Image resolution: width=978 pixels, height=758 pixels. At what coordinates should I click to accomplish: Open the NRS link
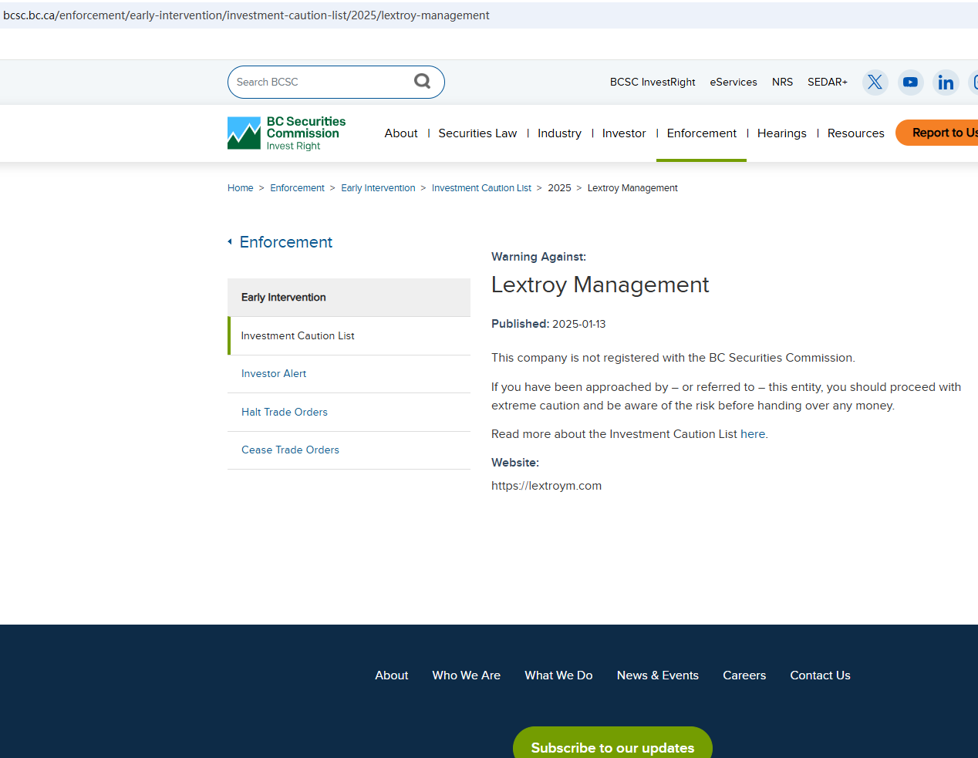coord(782,82)
